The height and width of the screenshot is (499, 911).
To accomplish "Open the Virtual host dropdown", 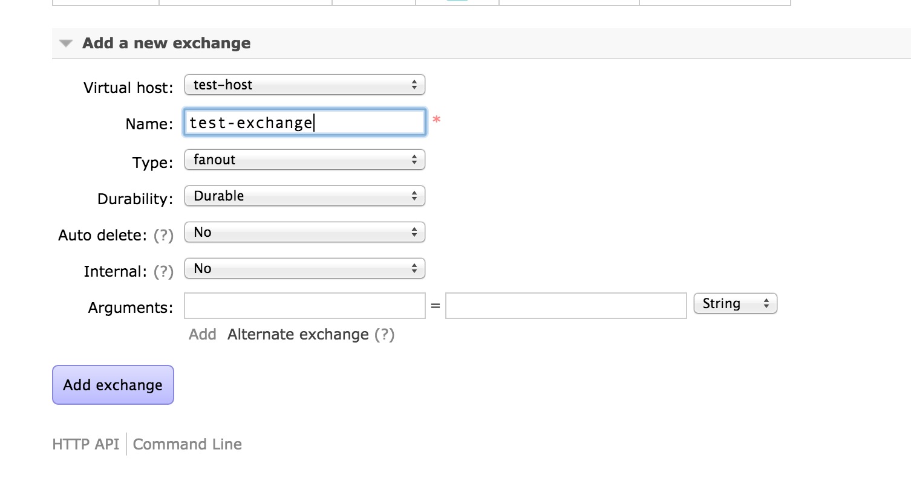I will [305, 85].
